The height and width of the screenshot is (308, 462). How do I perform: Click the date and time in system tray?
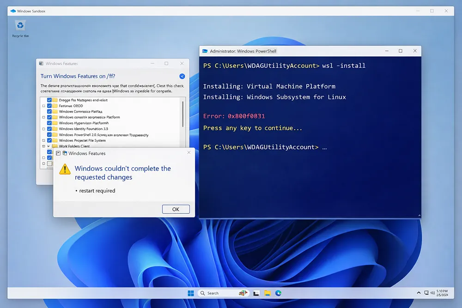[x=442, y=293]
